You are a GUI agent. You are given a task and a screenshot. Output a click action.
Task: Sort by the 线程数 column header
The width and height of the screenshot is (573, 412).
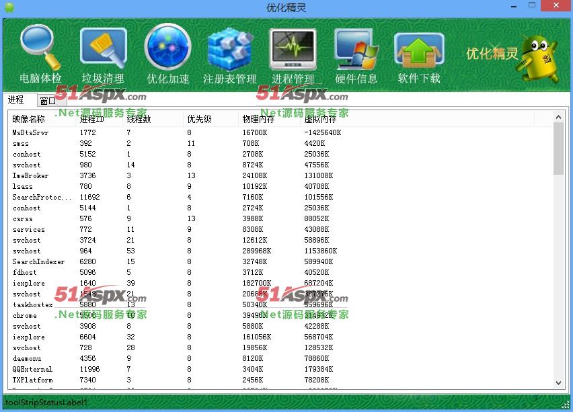[153, 119]
